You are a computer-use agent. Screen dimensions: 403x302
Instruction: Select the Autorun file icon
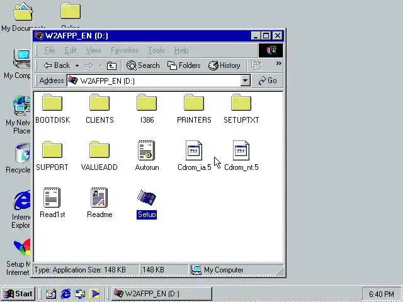147,150
